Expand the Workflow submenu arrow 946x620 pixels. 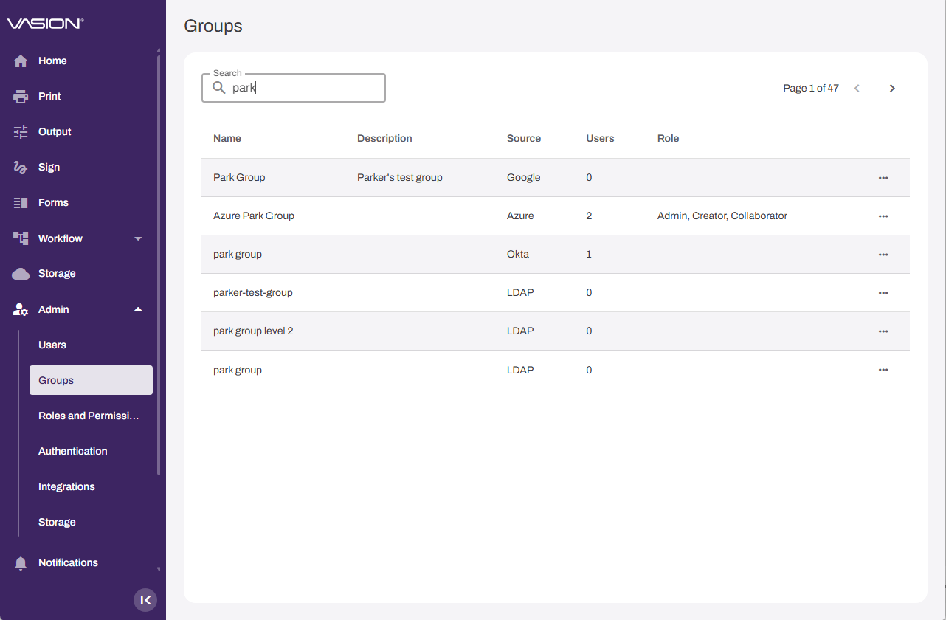pyautogui.click(x=138, y=238)
